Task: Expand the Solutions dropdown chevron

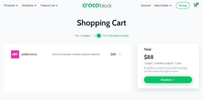Action: pyautogui.click(x=35, y=6)
